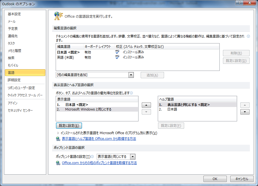Open 基本設定 category
Image resolution: width=258 pixels, height=186 pixels.
(x=25, y=14)
